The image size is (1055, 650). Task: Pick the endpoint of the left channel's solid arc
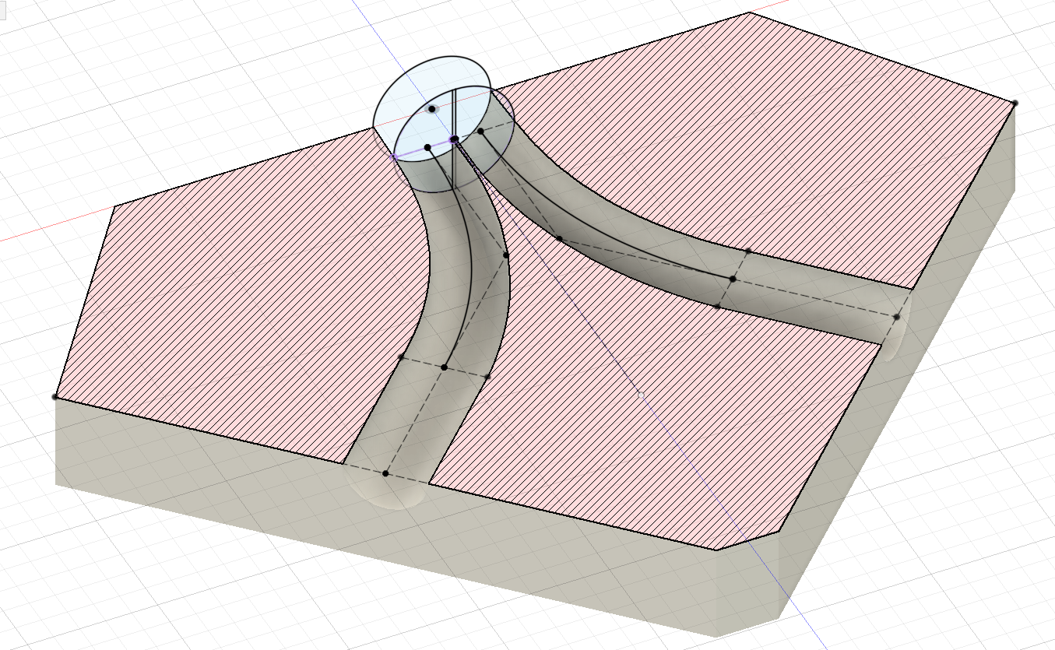point(445,367)
